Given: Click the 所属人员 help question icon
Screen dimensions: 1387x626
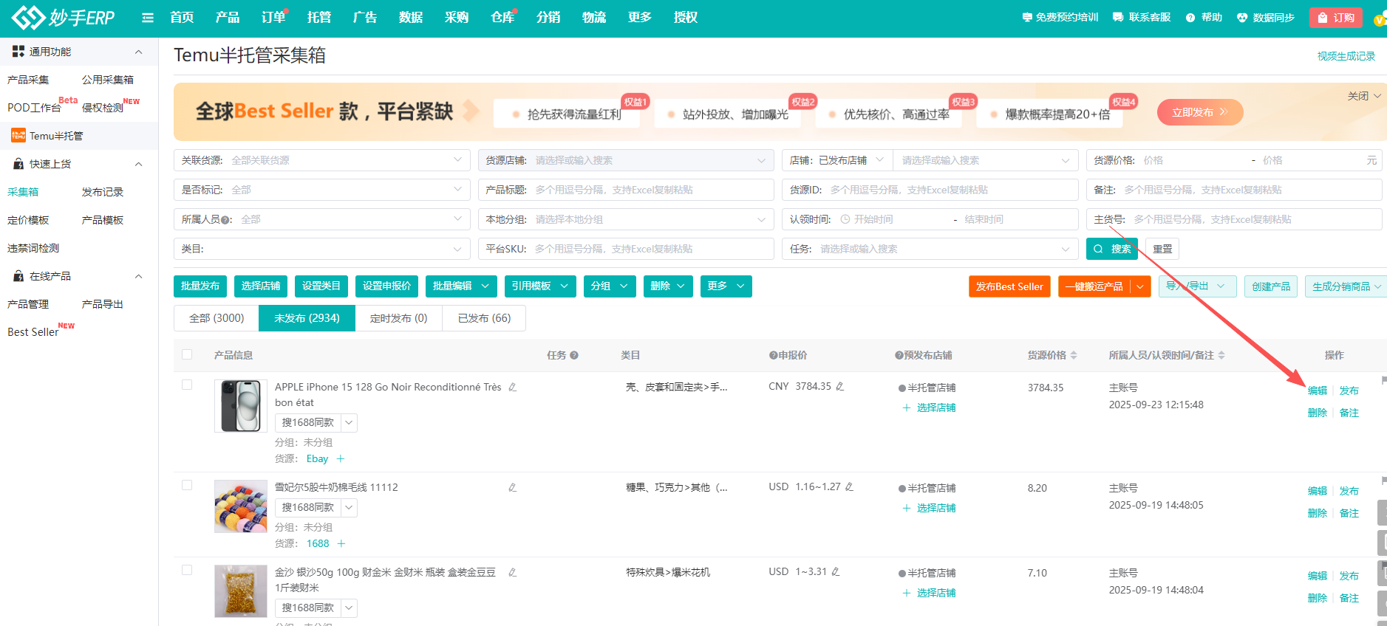Looking at the screenshot, I should 225,220.
